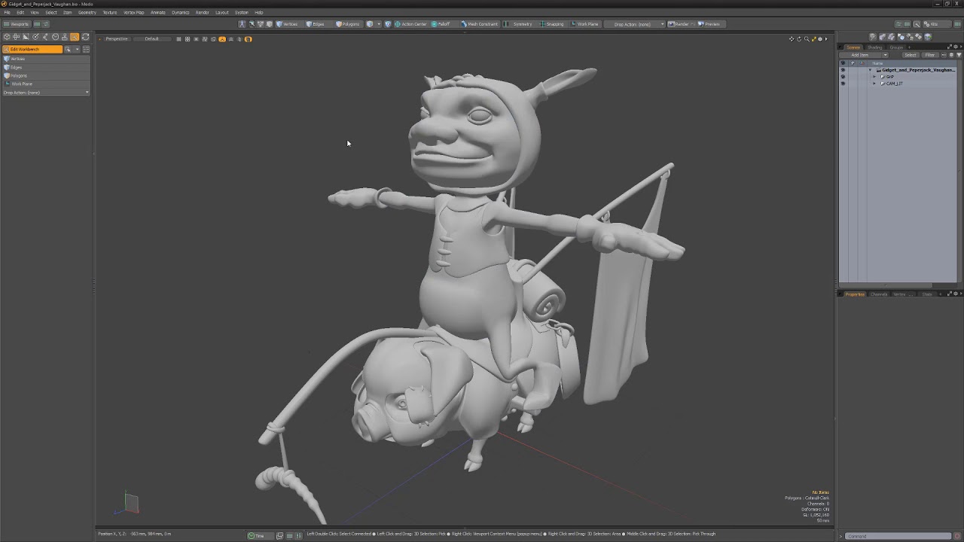Switch to the Groups tab
The height and width of the screenshot is (542, 964).
point(895,47)
